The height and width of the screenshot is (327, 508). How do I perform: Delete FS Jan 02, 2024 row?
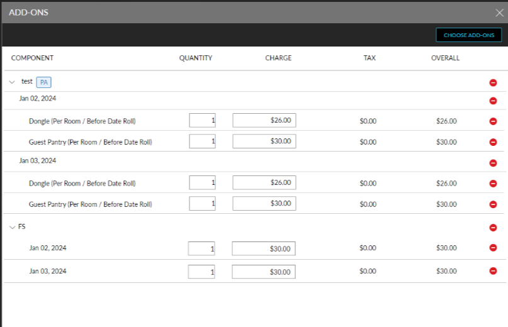coord(493,248)
